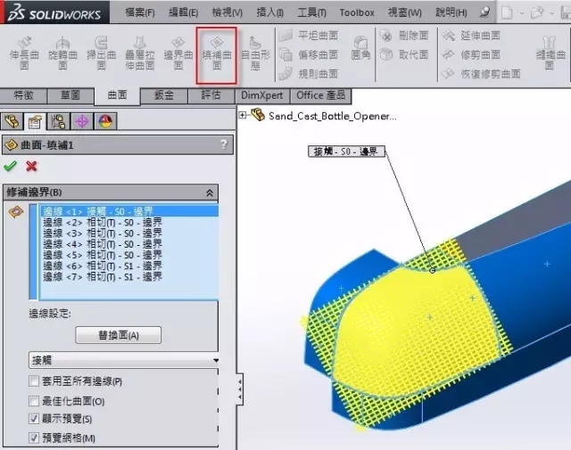Select the 修剪曲面 trim surface tool
The width and height of the screenshot is (571, 450).
[x=471, y=54]
